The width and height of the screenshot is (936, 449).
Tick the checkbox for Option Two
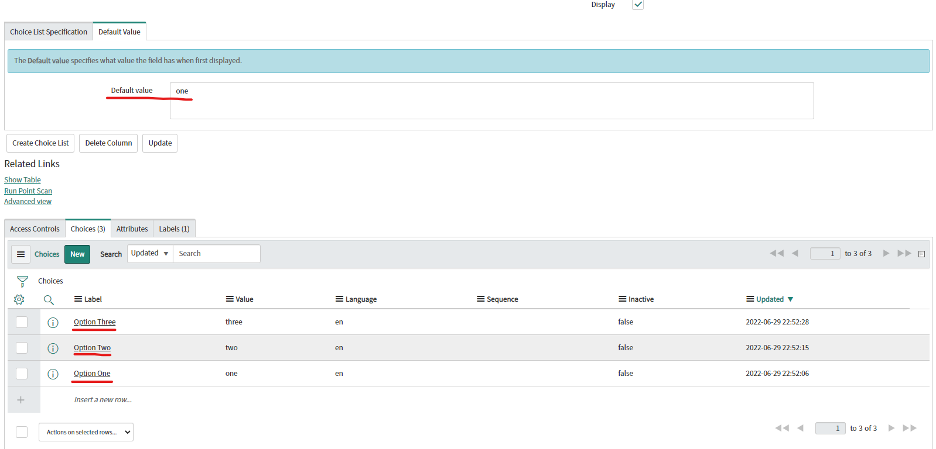tap(22, 348)
